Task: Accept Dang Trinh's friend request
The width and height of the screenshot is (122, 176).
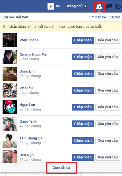Action: coord(83,124)
